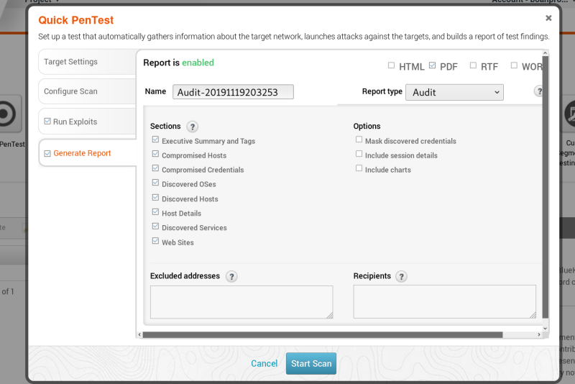The width and height of the screenshot is (575, 384).
Task: Click the Quick PenTest dialog title
Action: [76, 20]
